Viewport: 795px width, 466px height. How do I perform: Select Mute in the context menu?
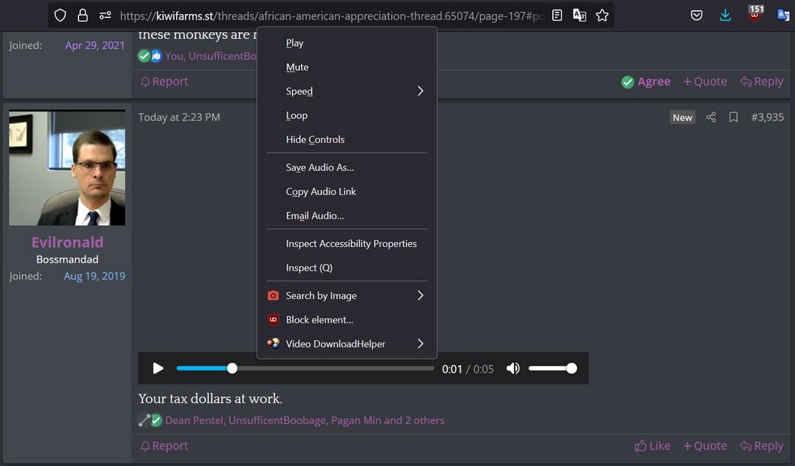pyautogui.click(x=347, y=67)
